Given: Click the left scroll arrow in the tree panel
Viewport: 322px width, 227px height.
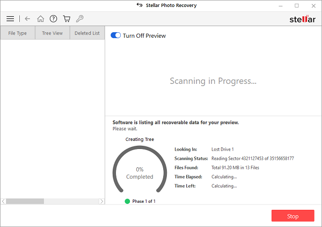Looking at the screenshot, I should pyautogui.click(x=3, y=201).
